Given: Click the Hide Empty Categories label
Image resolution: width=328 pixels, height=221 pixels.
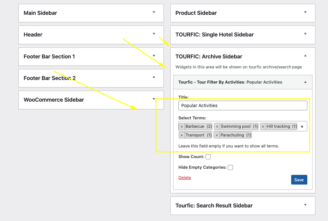Looking at the screenshot, I should tap(202, 167).
